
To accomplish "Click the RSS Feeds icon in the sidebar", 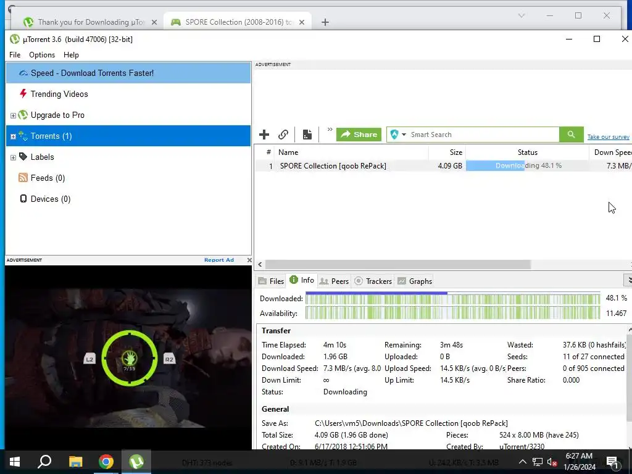I will pos(23,178).
